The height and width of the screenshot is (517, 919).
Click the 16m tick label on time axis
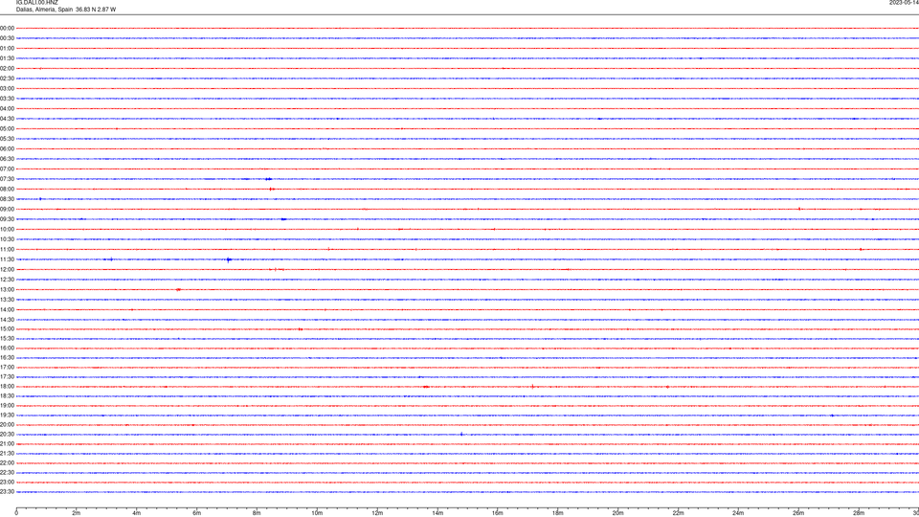click(x=498, y=513)
